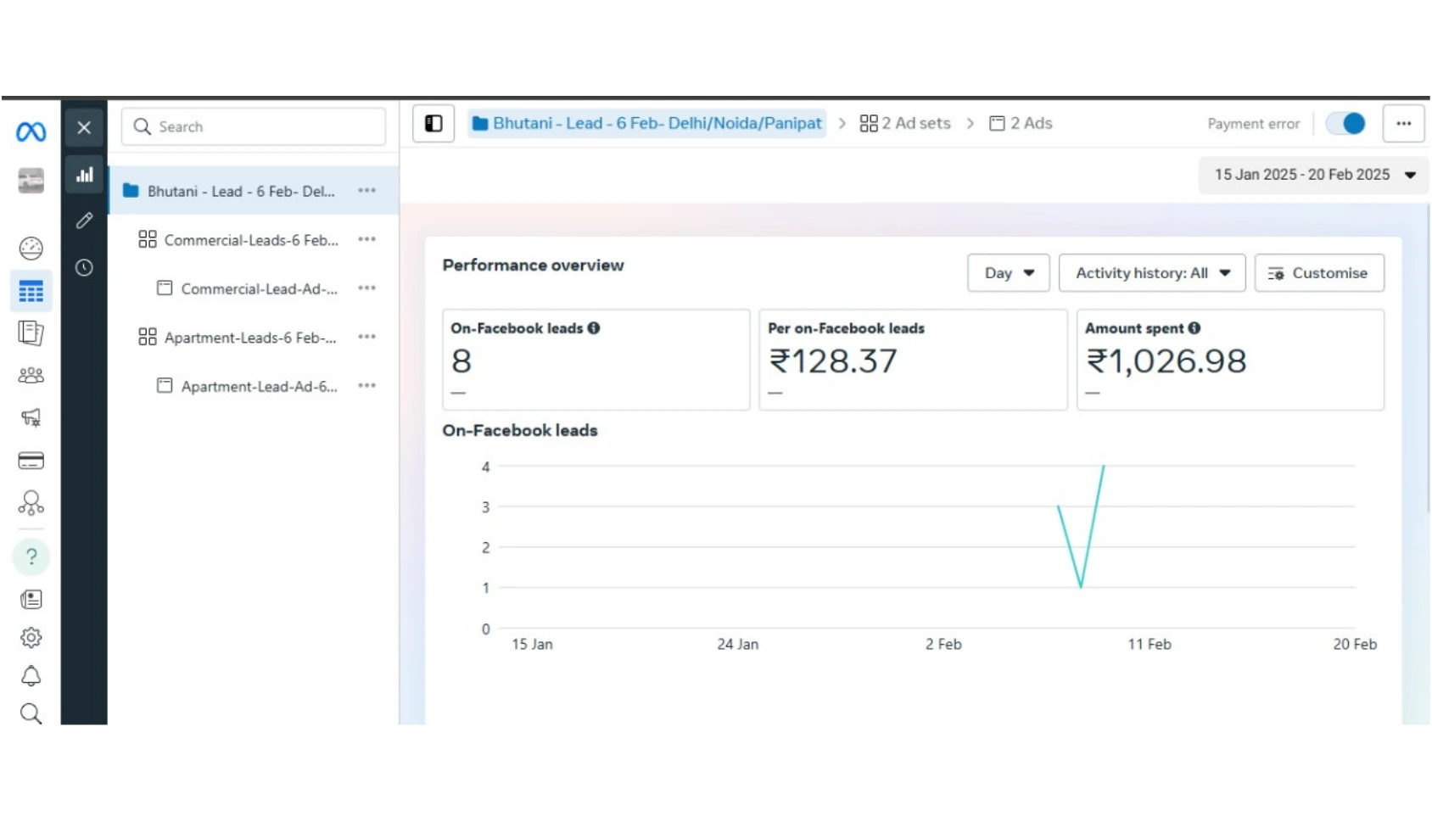Open the top-right more options menu
The height and width of the screenshot is (822, 1432).
point(1404,124)
